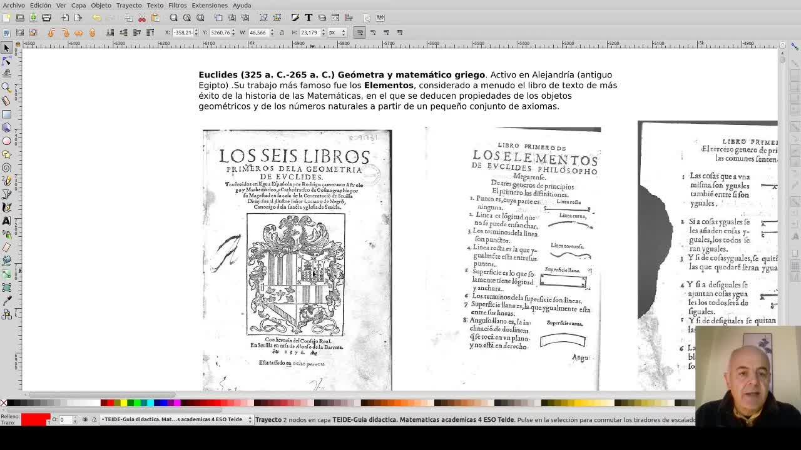Click the 'Los Elementos' scanned page image
The height and width of the screenshot is (450, 801).
click(513, 259)
